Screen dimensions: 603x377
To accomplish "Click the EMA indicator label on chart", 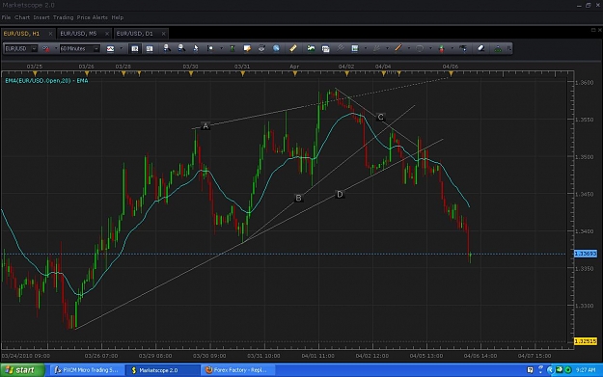I will coord(46,80).
